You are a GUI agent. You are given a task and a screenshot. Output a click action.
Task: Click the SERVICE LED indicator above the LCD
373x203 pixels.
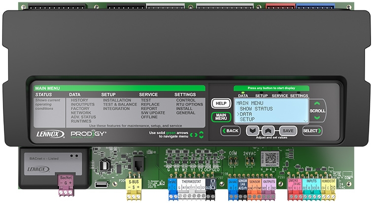click(x=280, y=92)
